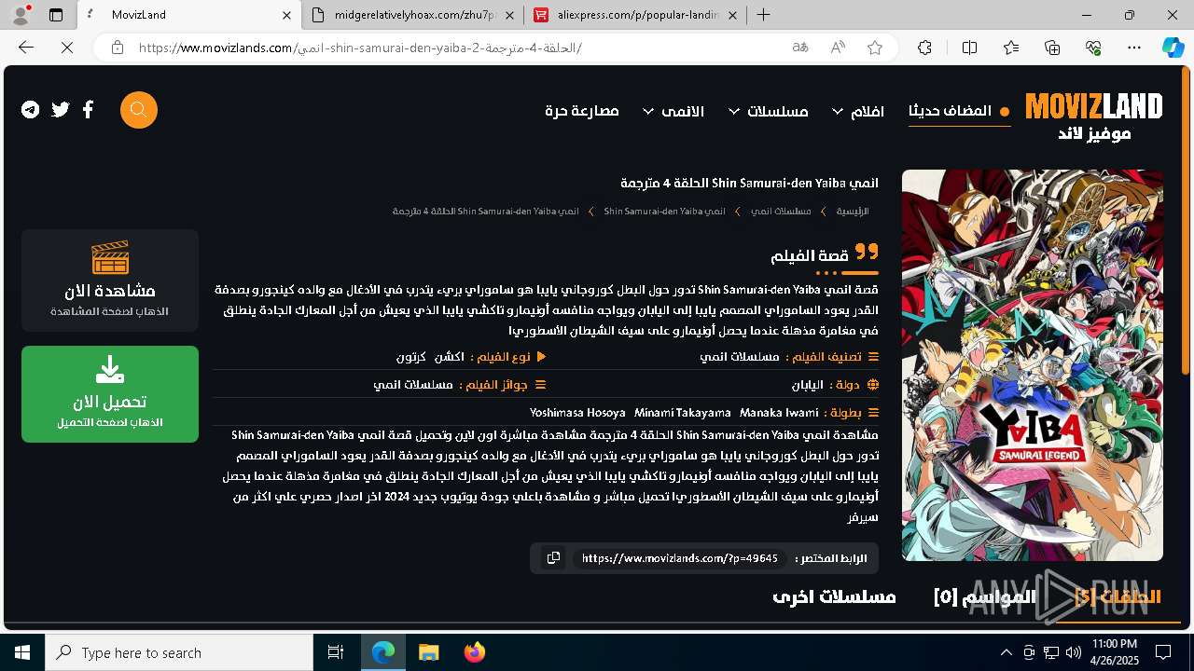Open tab actions menu icon

[x=56, y=15]
